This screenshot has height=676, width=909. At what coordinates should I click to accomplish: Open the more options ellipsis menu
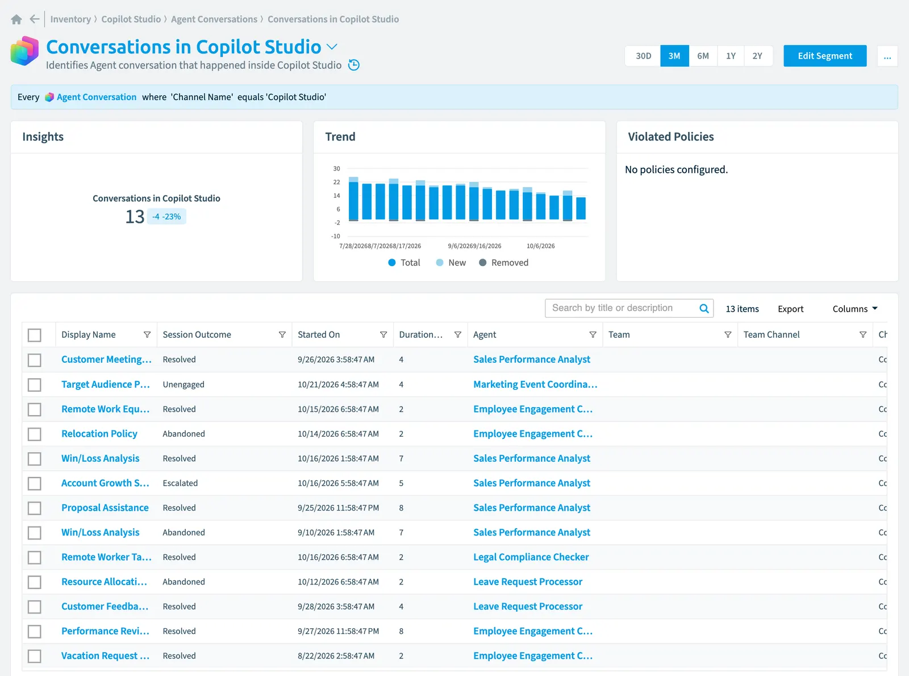887,56
